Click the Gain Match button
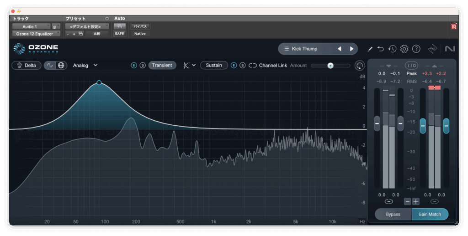 click(430, 214)
